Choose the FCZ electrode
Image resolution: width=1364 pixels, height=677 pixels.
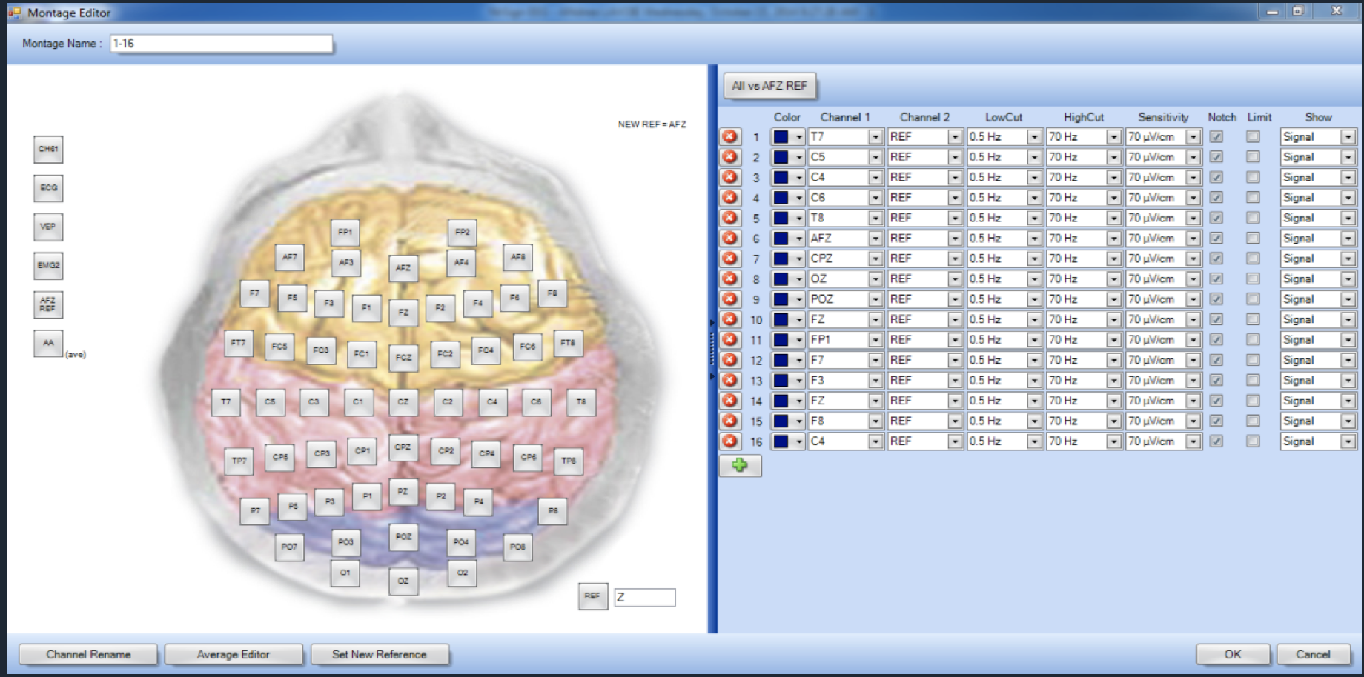pos(403,357)
